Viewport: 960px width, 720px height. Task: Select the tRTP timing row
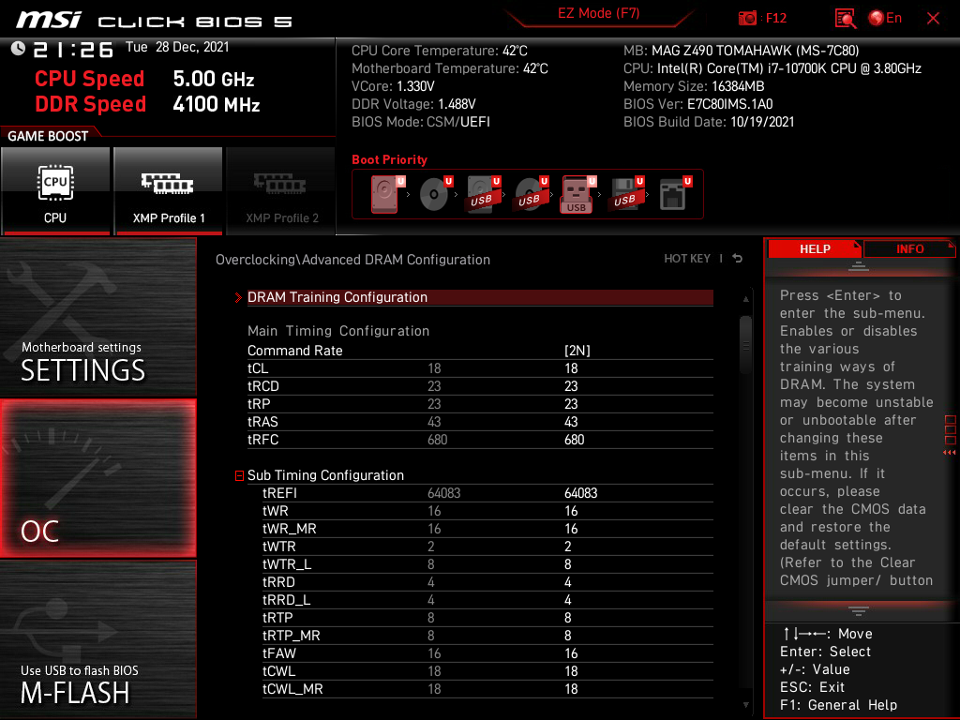click(487, 618)
